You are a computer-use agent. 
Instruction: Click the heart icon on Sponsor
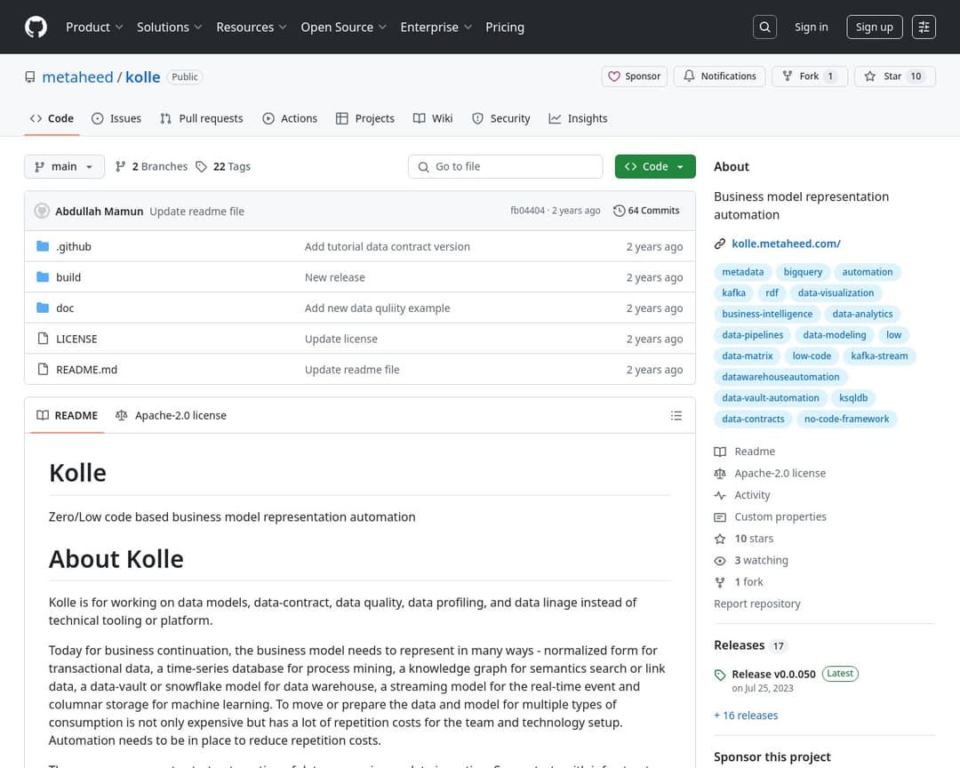point(614,76)
